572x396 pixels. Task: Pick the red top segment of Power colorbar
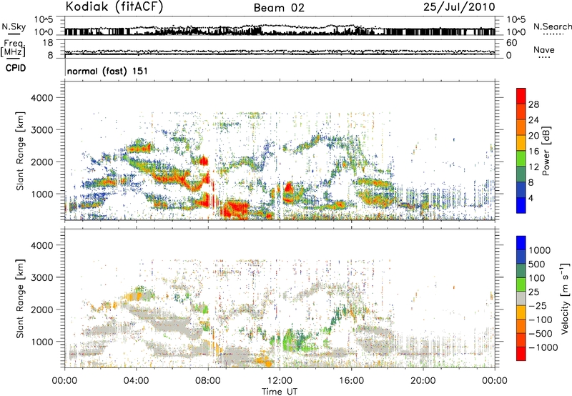(521, 96)
